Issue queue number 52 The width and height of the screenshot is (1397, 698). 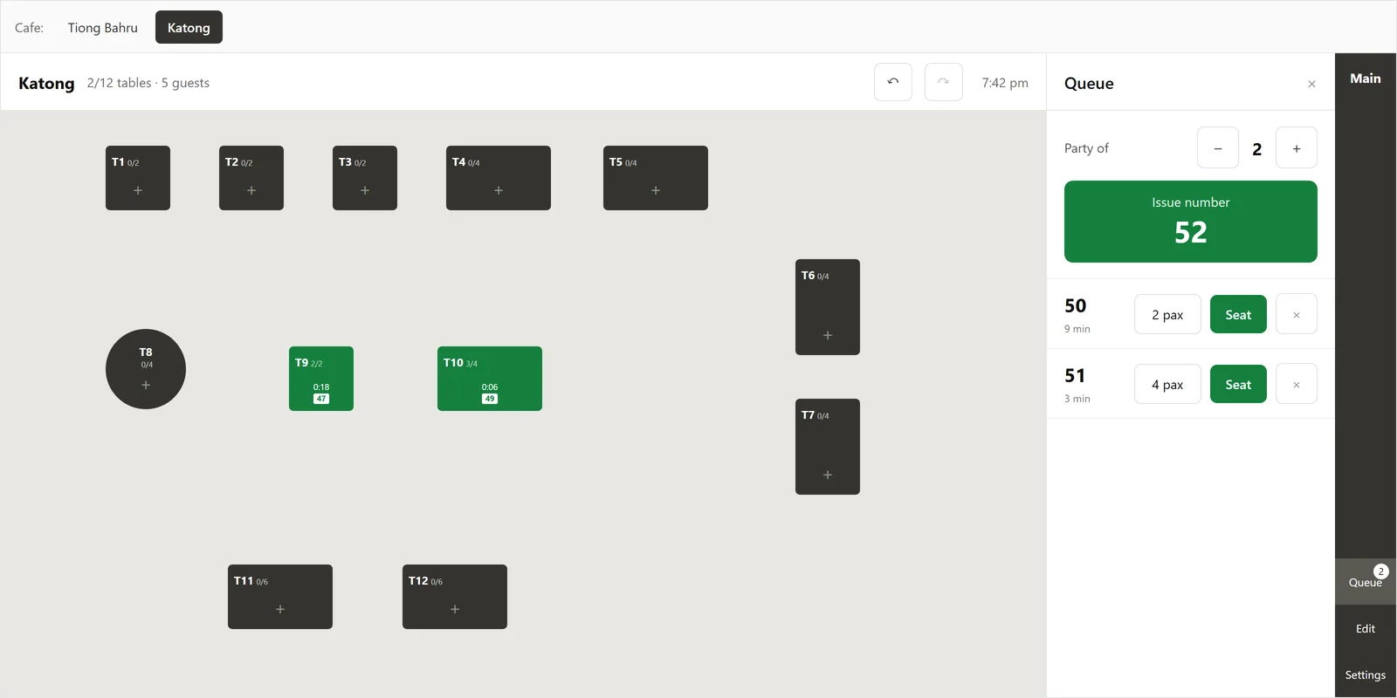(x=1191, y=222)
